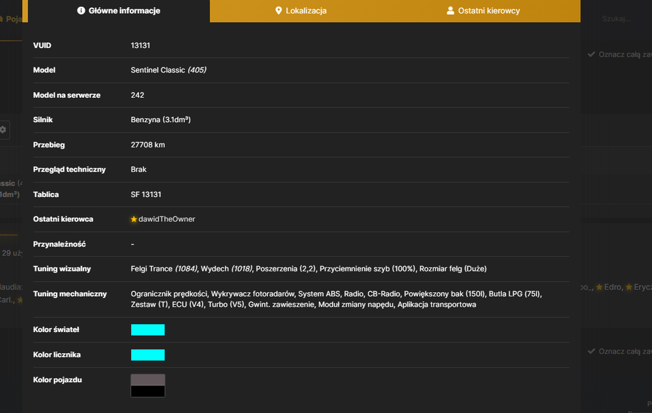The width and height of the screenshot is (652, 413).
Task: Click the engine value Benzyna (3.1dm³)
Action: pyautogui.click(x=160, y=120)
